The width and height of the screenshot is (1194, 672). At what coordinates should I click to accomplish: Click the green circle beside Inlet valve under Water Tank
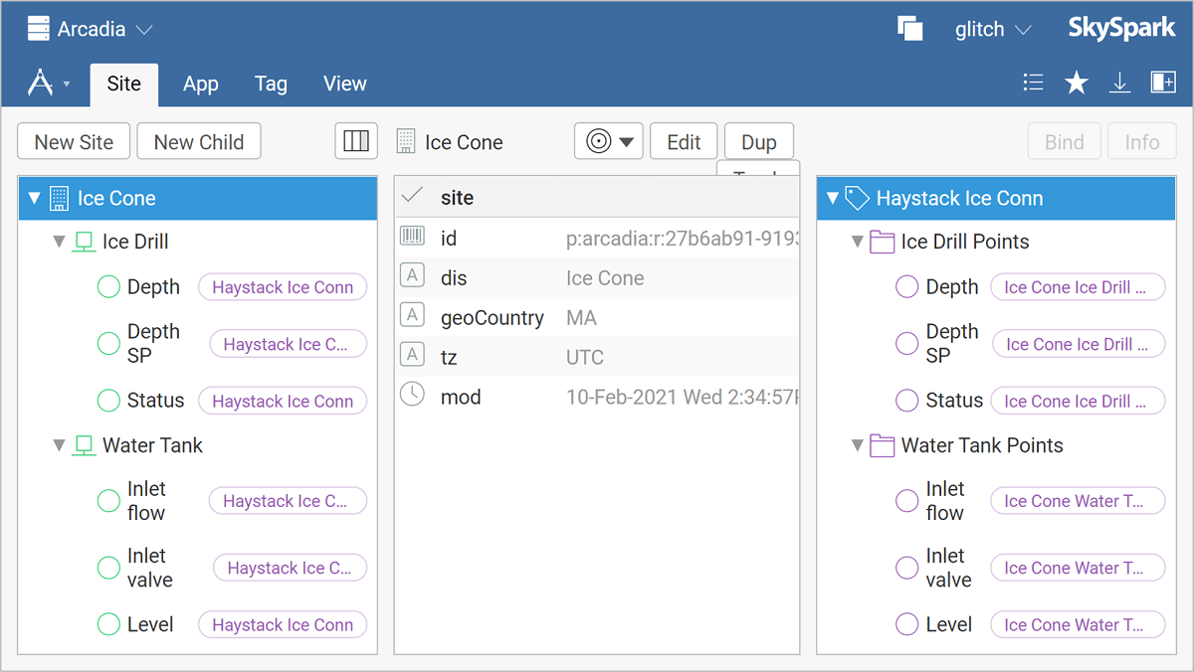[x=108, y=568]
